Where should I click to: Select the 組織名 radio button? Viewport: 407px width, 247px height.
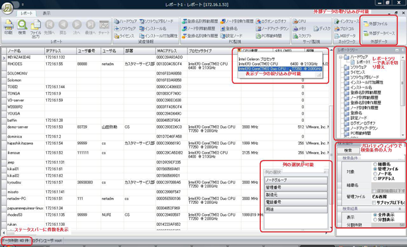click(x=375, y=164)
